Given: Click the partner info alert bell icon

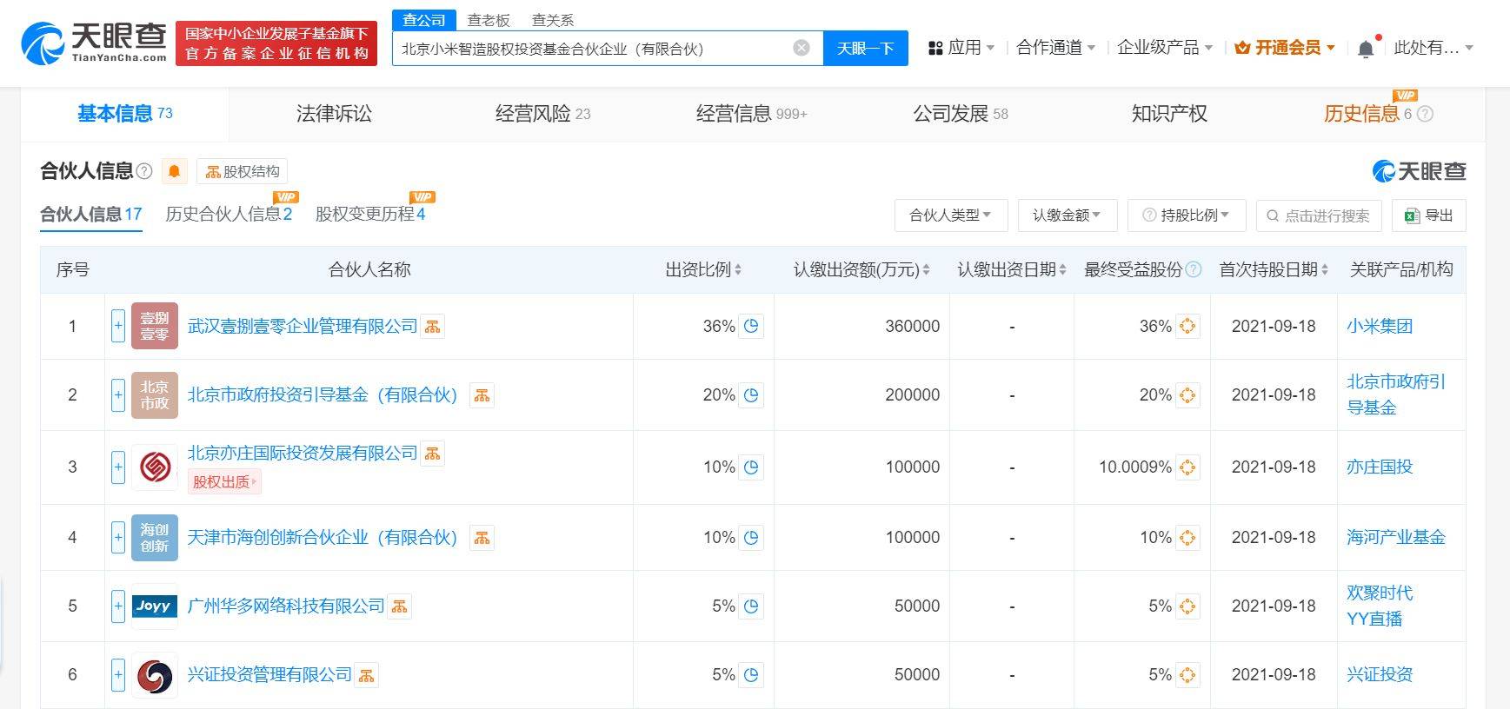Looking at the screenshot, I should click(x=174, y=171).
